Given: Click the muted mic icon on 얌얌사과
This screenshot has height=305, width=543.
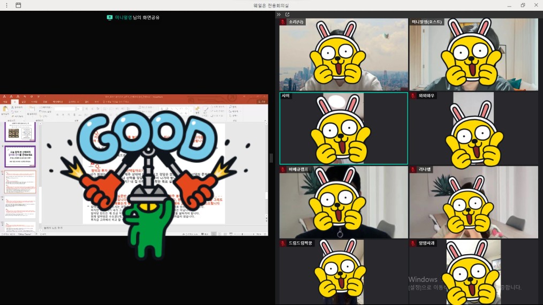Looking at the screenshot, I should click(413, 243).
